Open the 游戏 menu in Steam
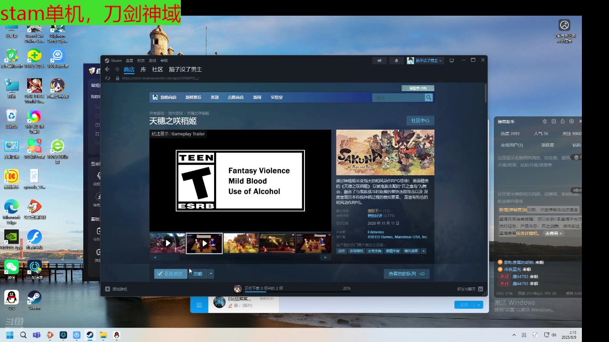Screen dimensions: 609x342 (152, 60)
